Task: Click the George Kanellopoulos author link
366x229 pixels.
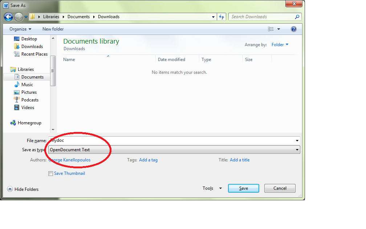Action: click(x=70, y=160)
